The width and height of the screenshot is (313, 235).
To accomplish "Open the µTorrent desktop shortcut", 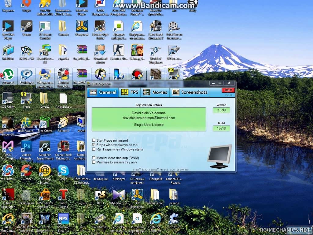I will tap(8, 75).
